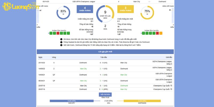Viewport: 214px width, 107px height.
Task: Click the yellow Dortmund 33.33% bar
Action: point(142,101)
